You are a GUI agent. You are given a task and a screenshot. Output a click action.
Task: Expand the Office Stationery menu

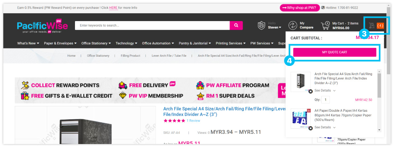pyautogui.click(x=96, y=43)
